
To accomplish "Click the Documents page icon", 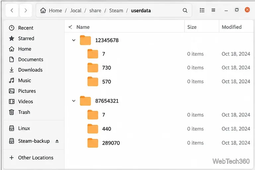I will [12, 59].
